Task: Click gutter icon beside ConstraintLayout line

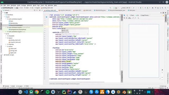Action: click(x=46, y=17)
